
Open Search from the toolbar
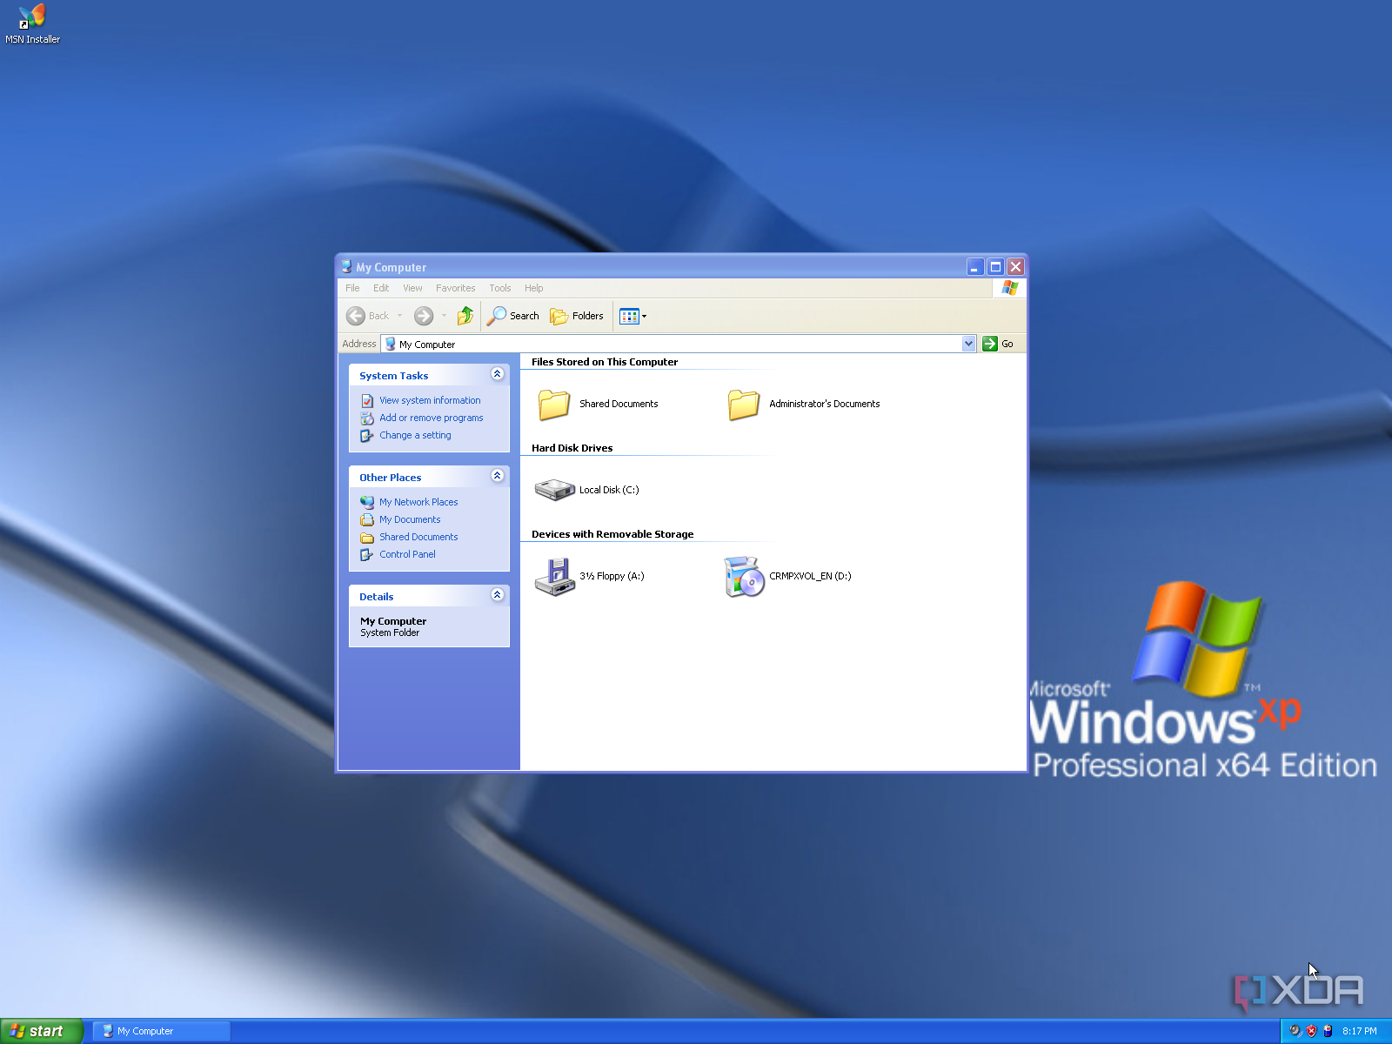[513, 316]
